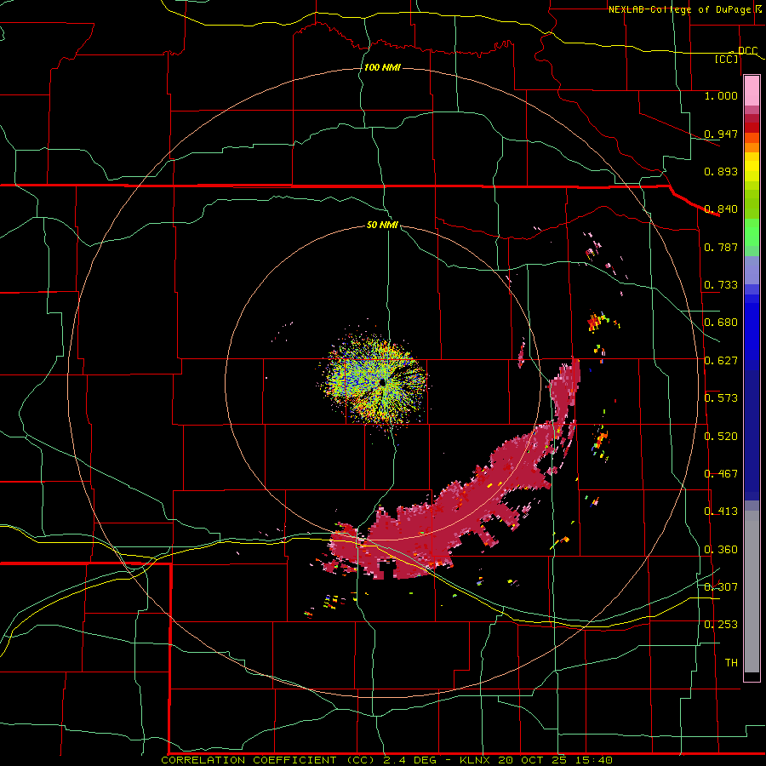
Task: Click the NEXLAB-College of DuPage header text
Action: [679, 9]
